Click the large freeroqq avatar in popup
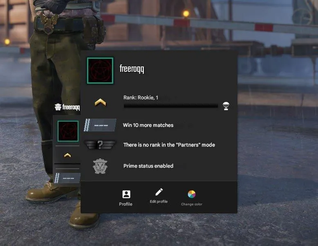Screen dimensions: 318x246 tap(100, 71)
